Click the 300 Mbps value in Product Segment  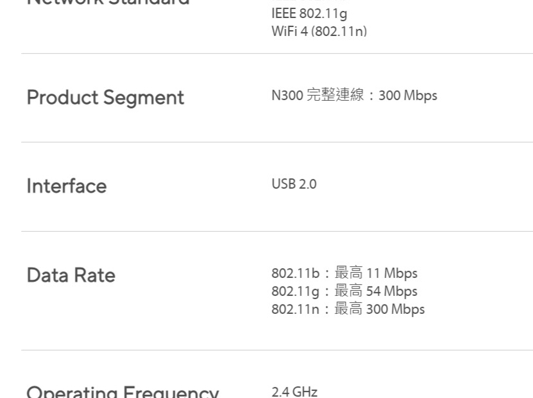click(408, 96)
